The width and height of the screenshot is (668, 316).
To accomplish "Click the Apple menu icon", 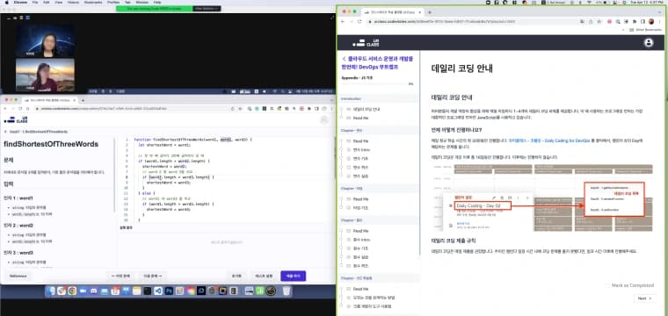I will 6,3.
